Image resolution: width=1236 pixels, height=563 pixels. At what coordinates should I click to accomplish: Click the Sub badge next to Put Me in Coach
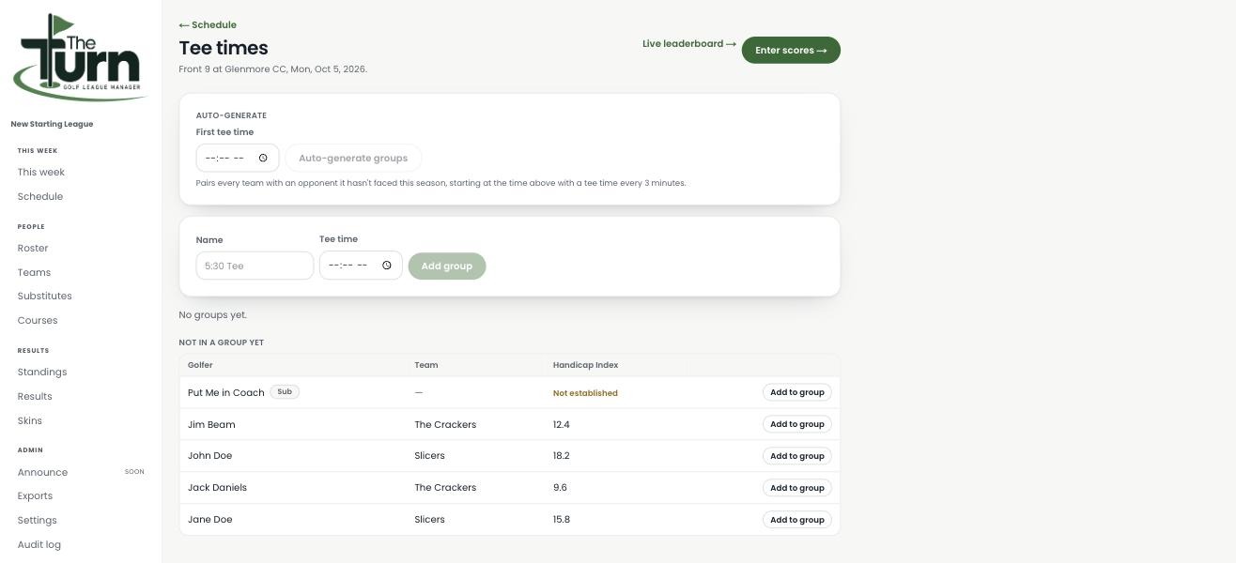(x=285, y=392)
